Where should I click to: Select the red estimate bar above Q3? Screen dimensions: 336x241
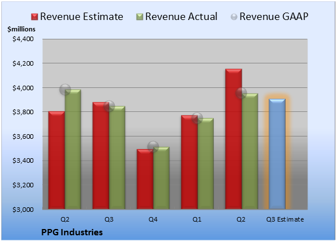point(101,155)
